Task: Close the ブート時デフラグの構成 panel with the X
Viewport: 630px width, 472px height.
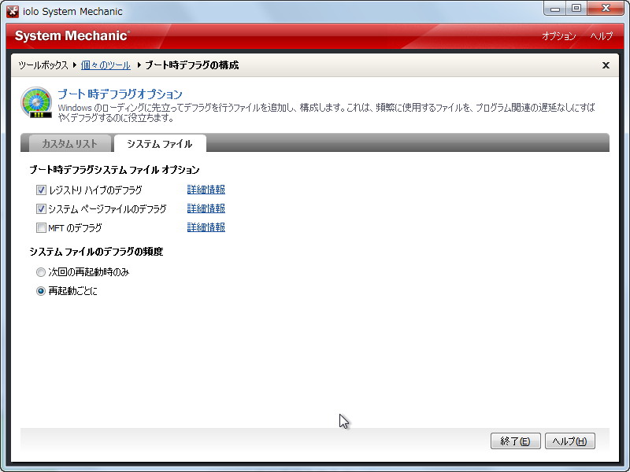Action: 606,65
